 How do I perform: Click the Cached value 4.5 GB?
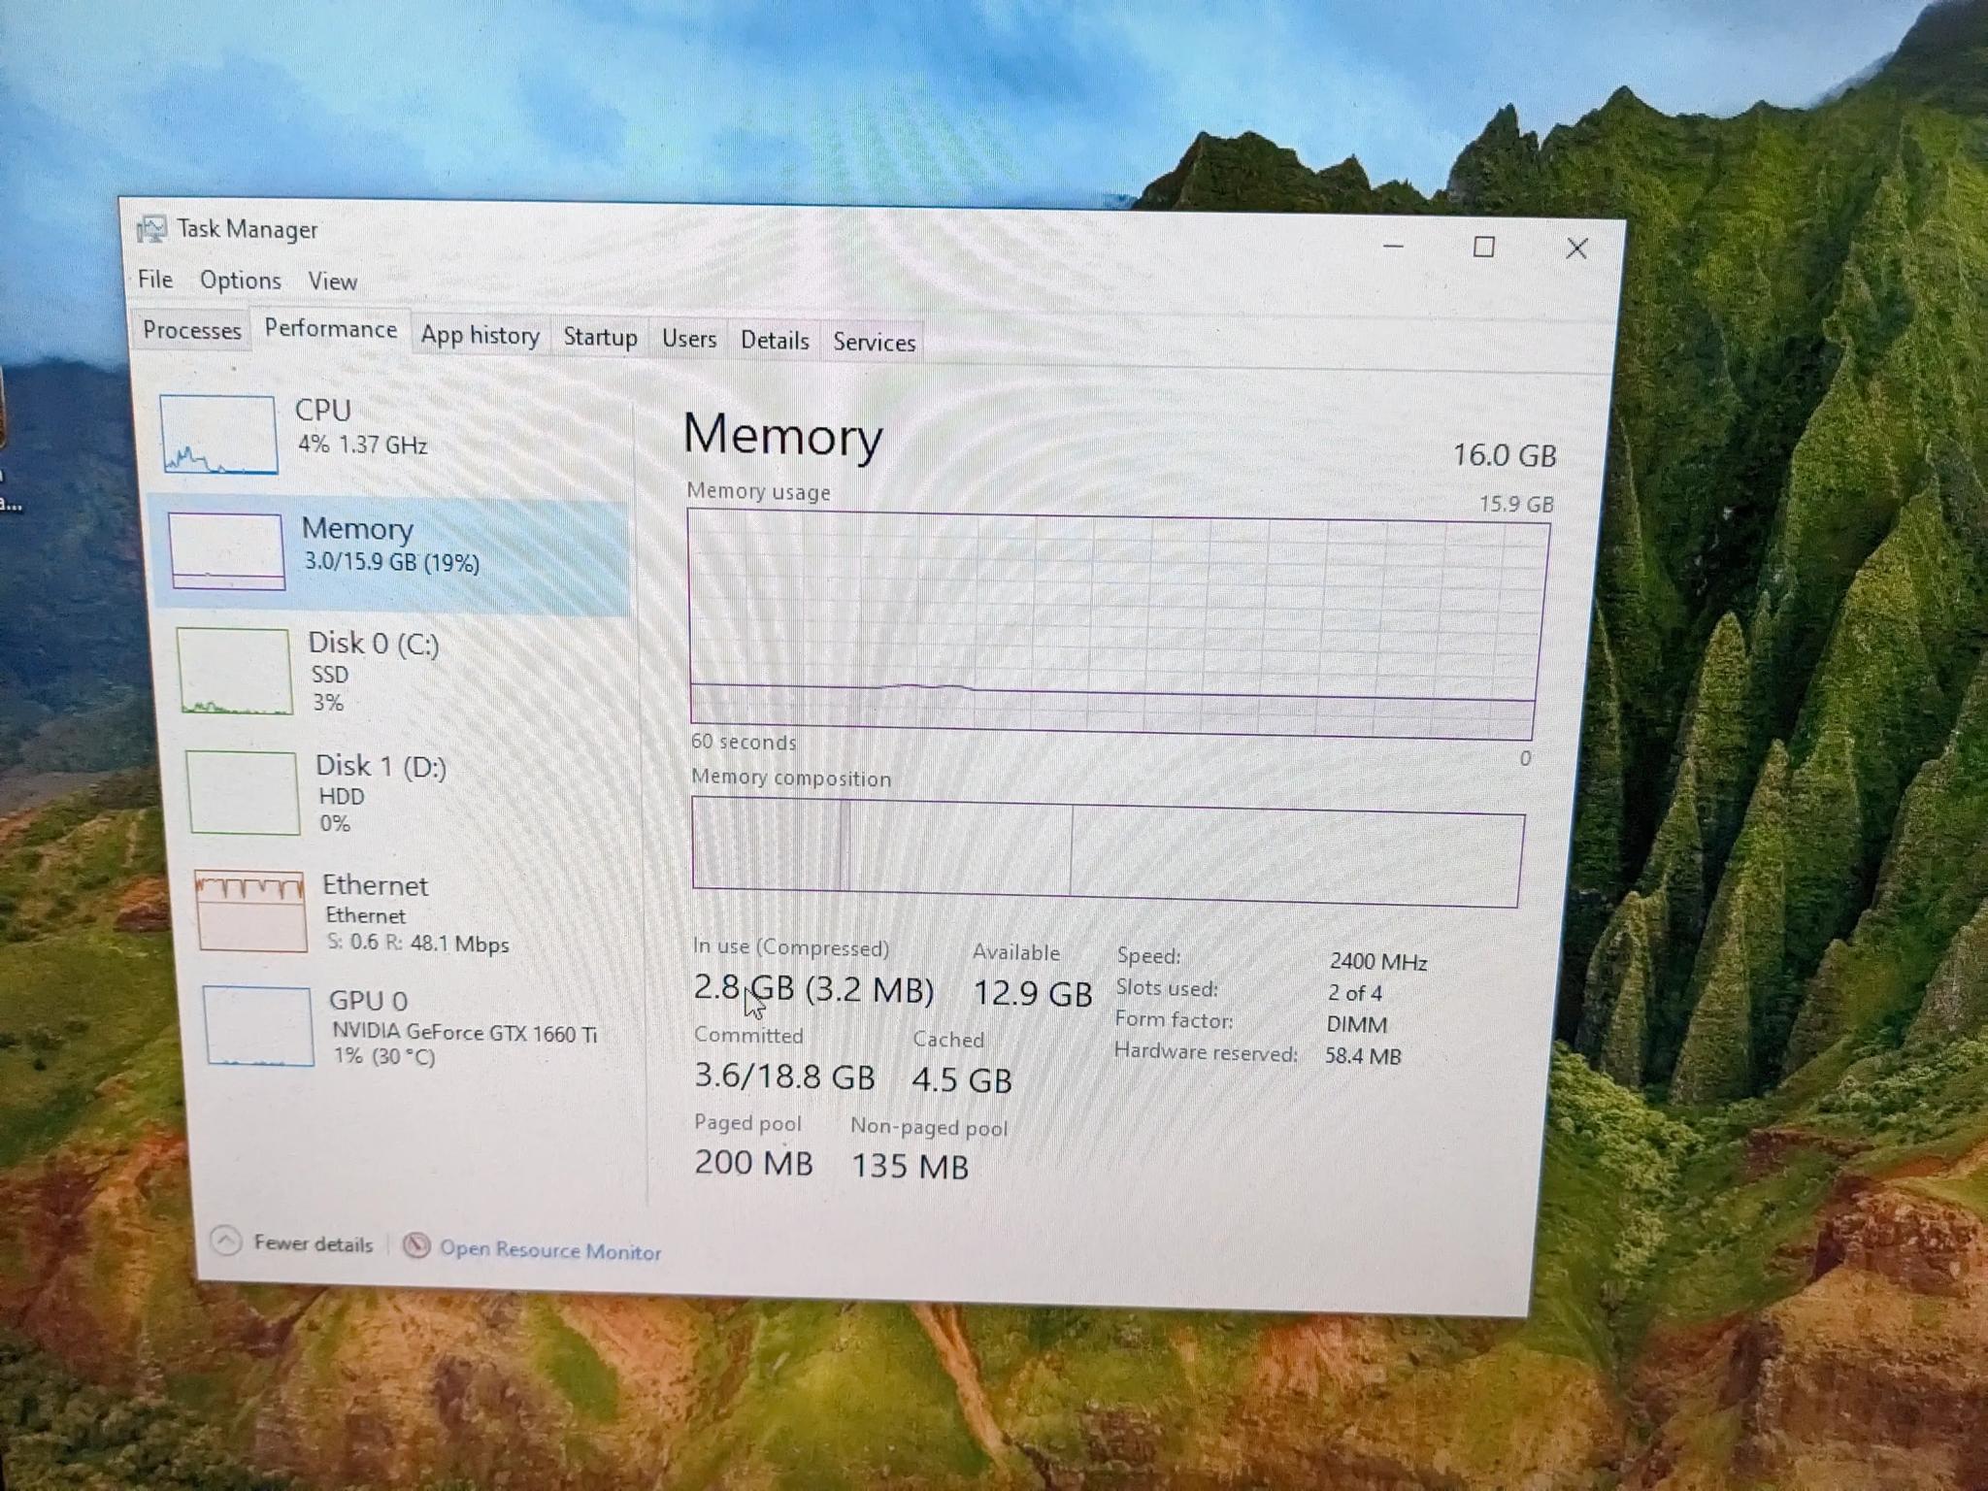962,1079
